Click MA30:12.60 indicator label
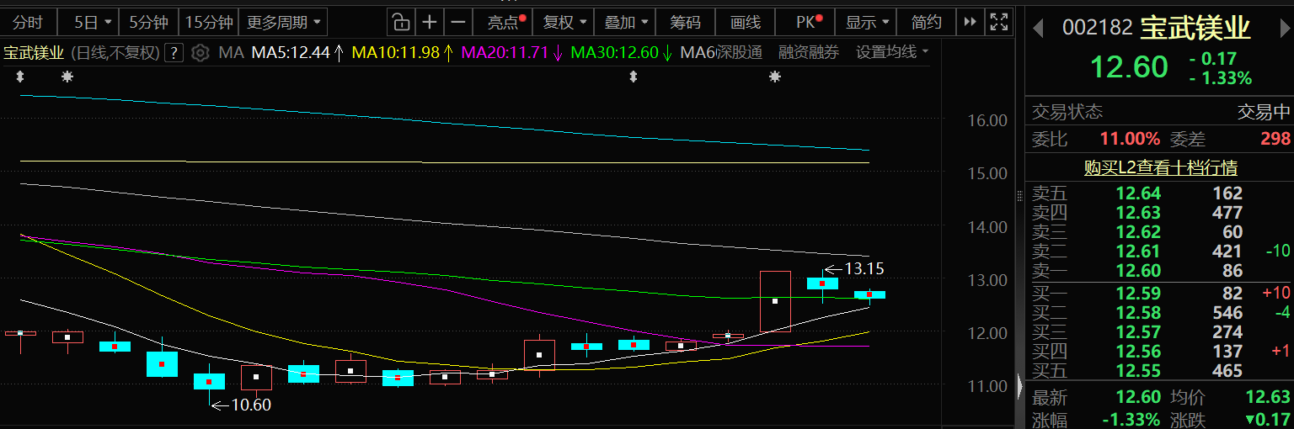1294x429 pixels. pos(622,53)
